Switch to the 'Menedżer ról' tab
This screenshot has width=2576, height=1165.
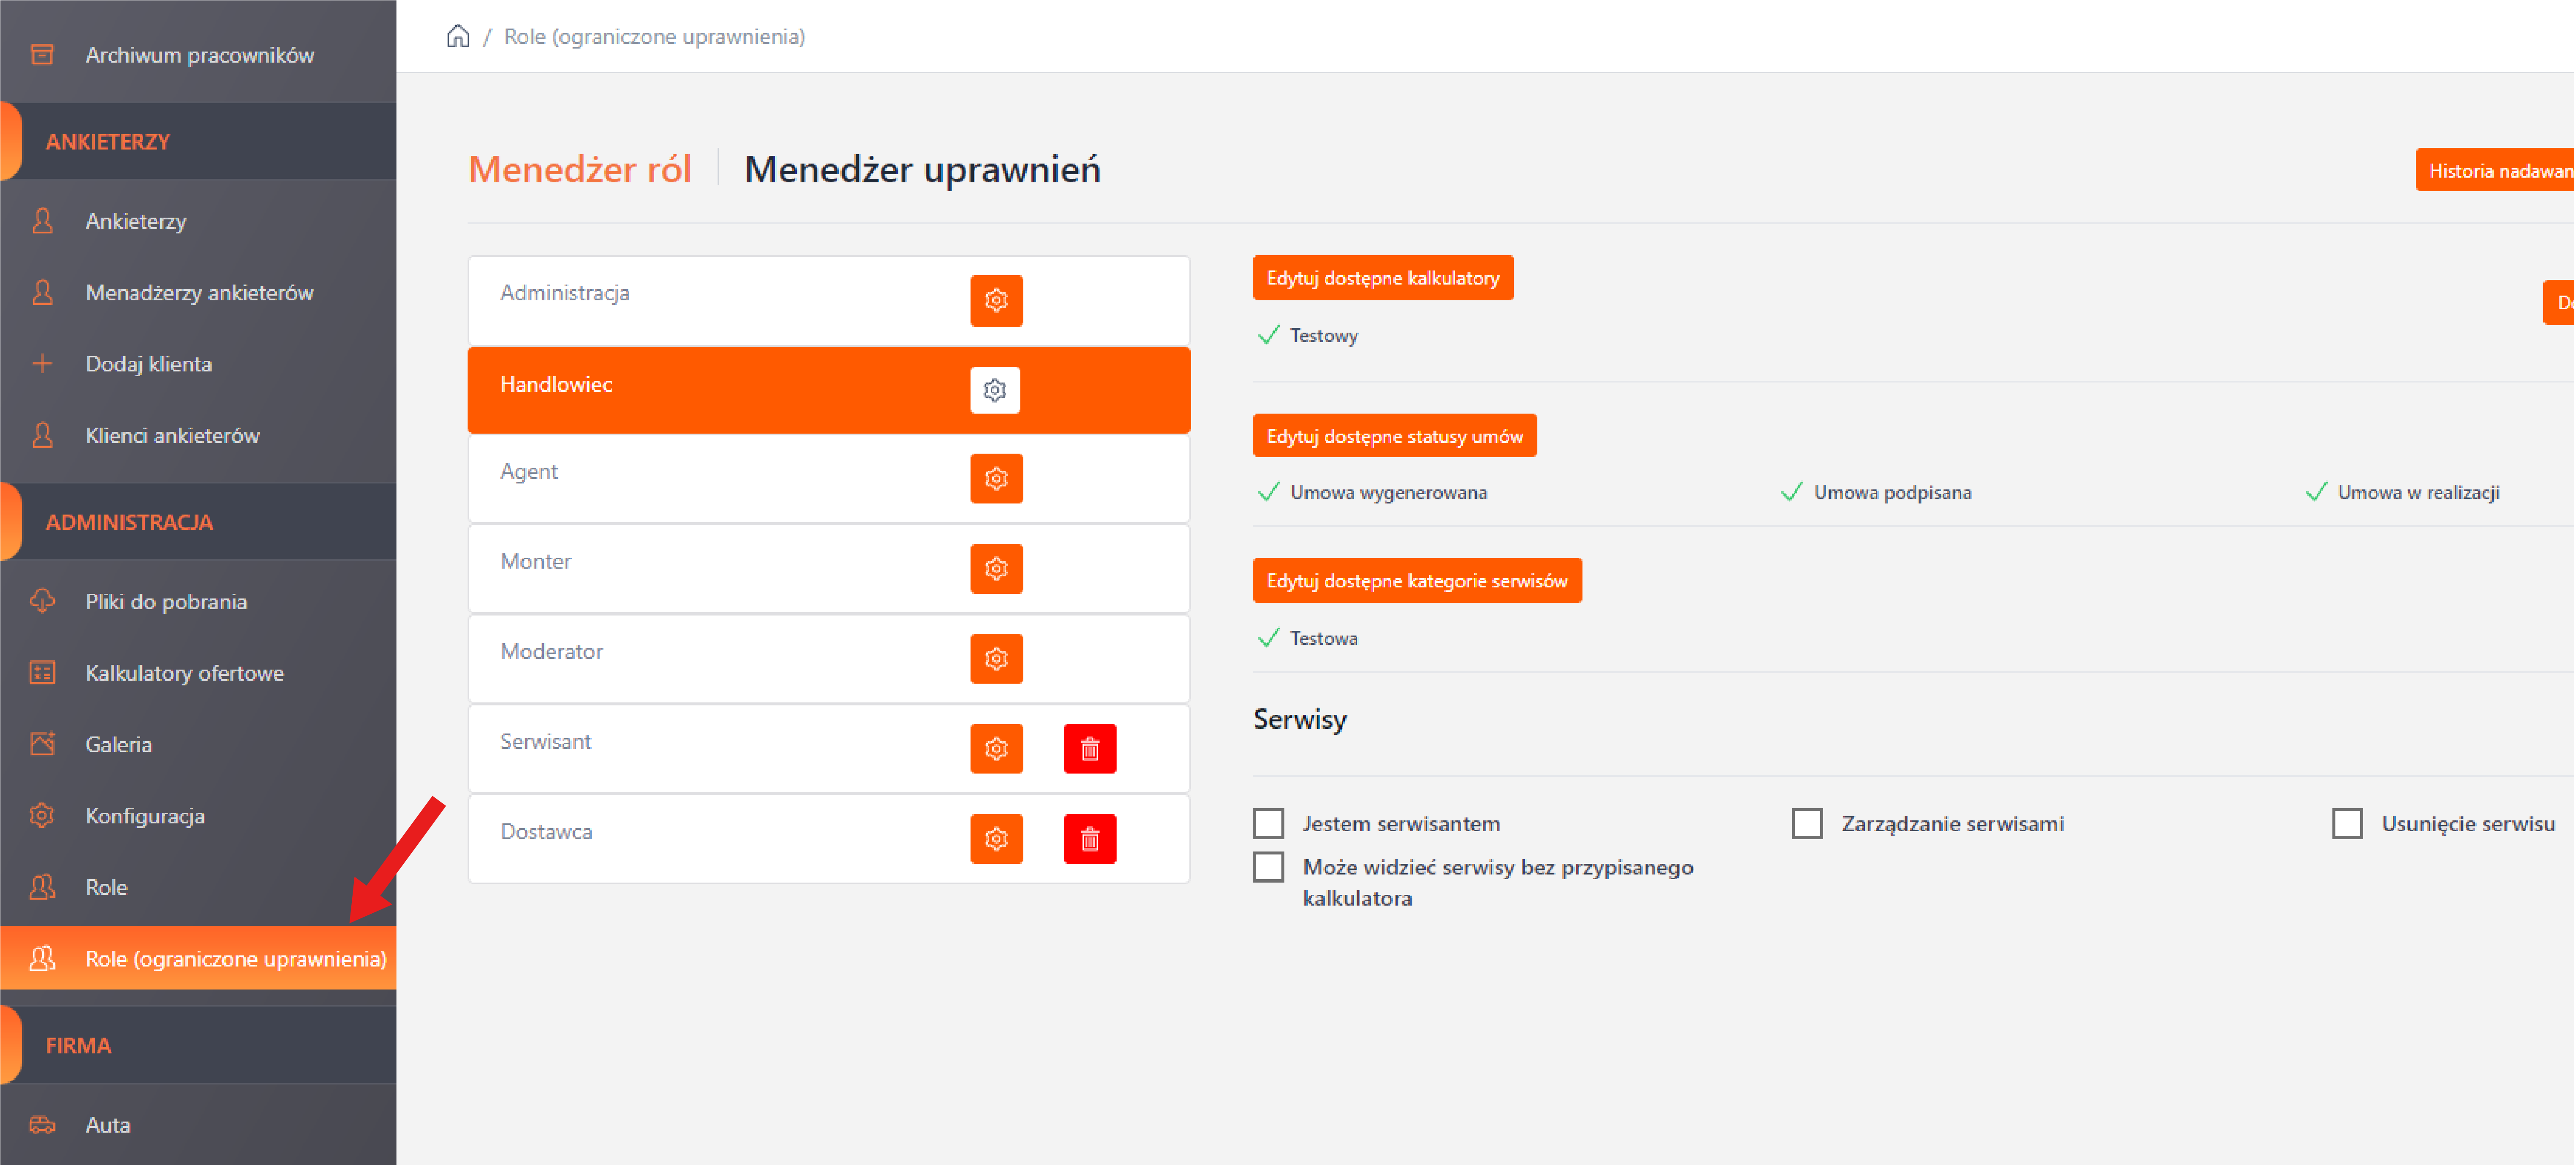tap(579, 169)
